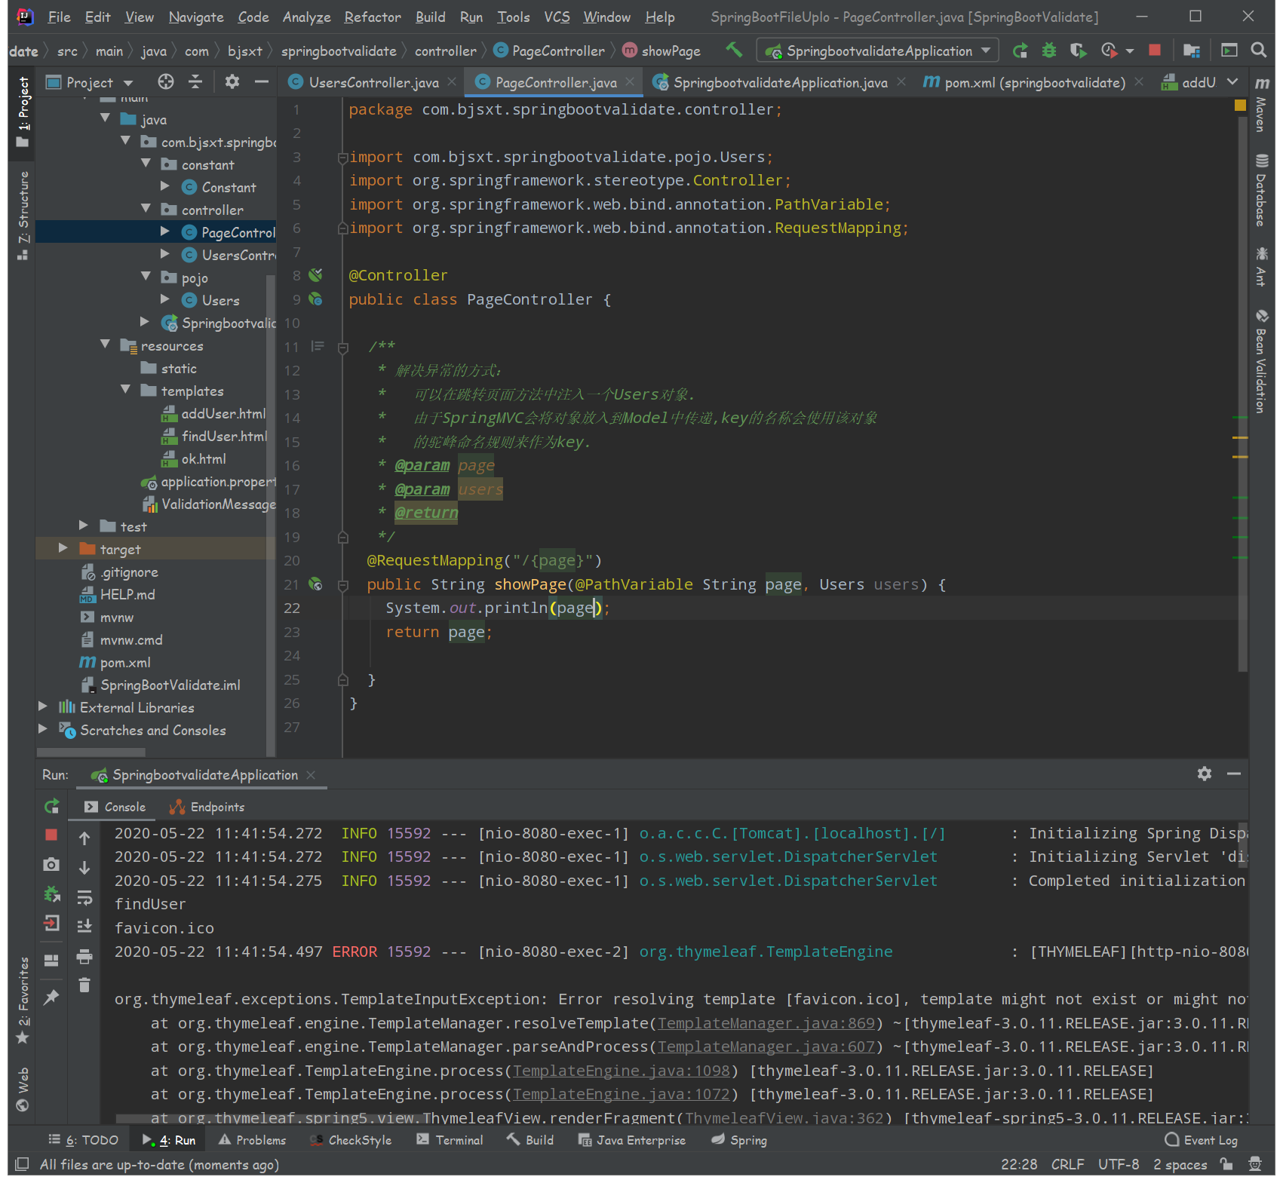Open Project panel settings gear
This screenshot has height=1183, width=1283.
coord(232,81)
